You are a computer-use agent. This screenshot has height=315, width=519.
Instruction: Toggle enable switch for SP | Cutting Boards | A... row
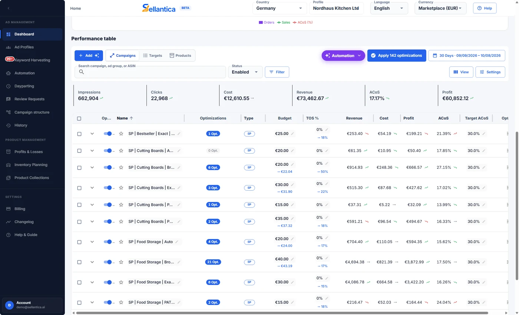tap(108, 151)
